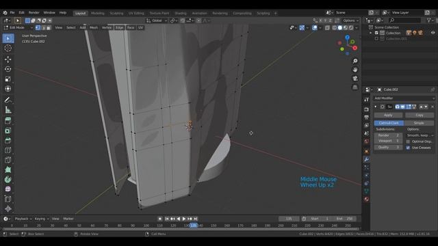438x246 pixels.
Task: Click the Apply modifier button
Action: 388,115
